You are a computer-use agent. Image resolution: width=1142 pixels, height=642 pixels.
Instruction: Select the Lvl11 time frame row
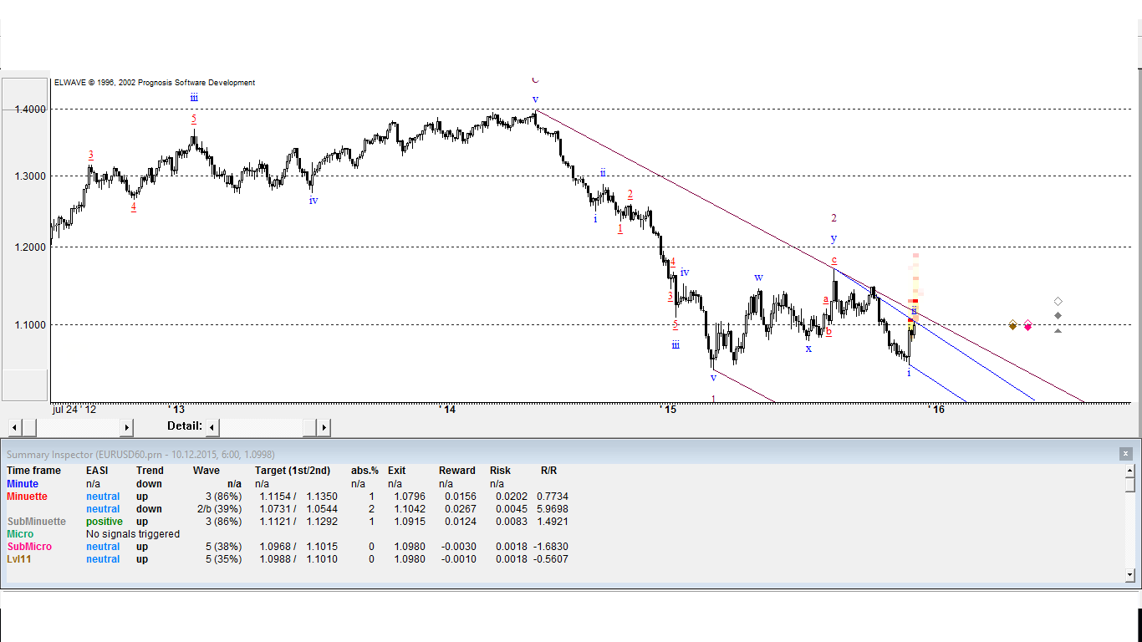pos(18,559)
